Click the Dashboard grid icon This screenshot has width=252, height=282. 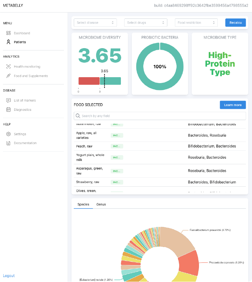pyautogui.click(x=9, y=33)
